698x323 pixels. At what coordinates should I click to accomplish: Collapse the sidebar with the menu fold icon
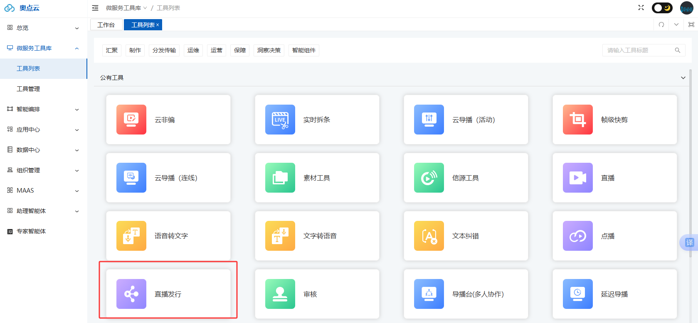95,8
